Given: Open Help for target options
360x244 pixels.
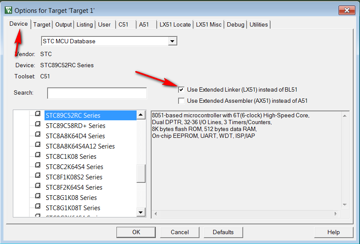Looking at the screenshot, I should coord(333,232).
